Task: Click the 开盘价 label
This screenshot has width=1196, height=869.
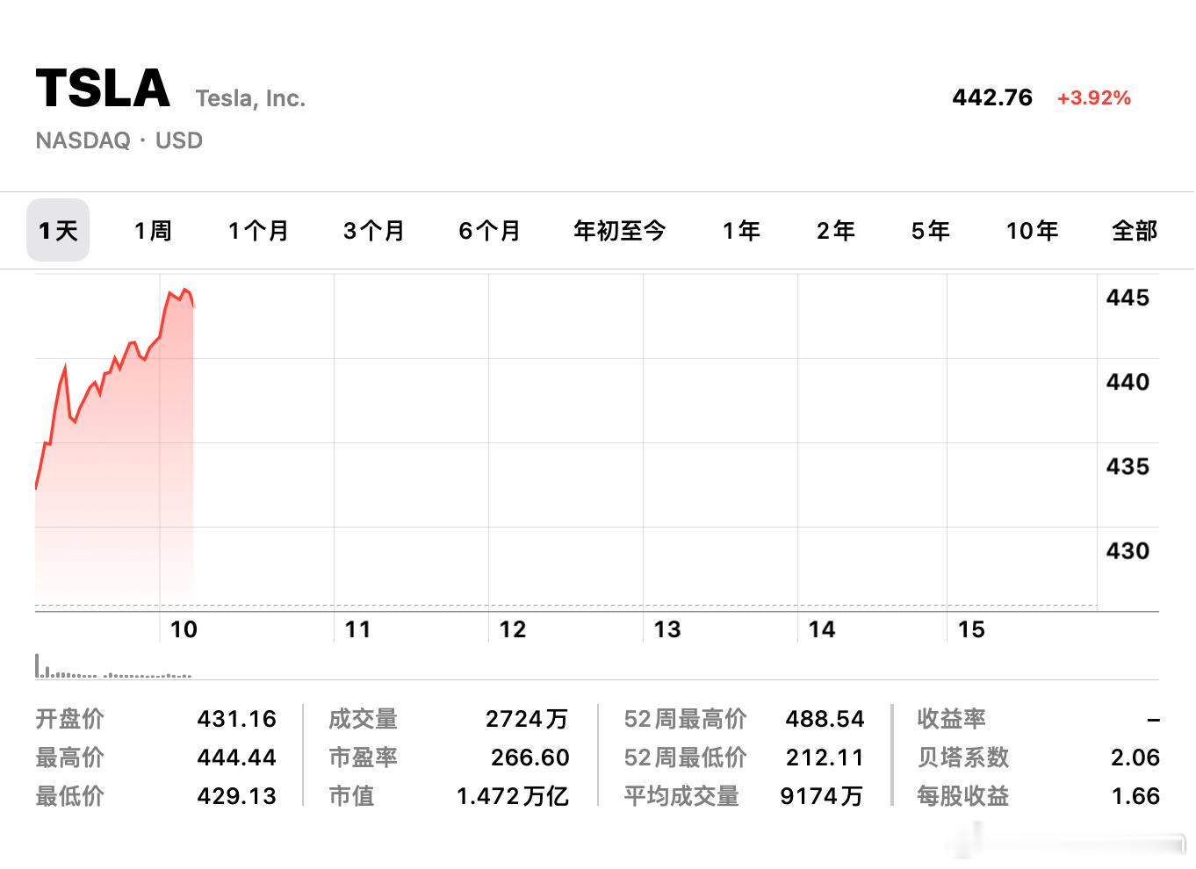Action: tap(69, 719)
